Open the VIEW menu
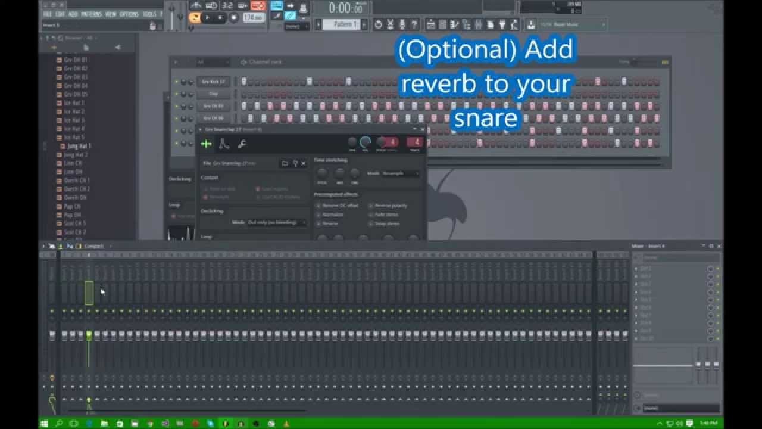This screenshot has width=762, height=429. pyautogui.click(x=111, y=14)
